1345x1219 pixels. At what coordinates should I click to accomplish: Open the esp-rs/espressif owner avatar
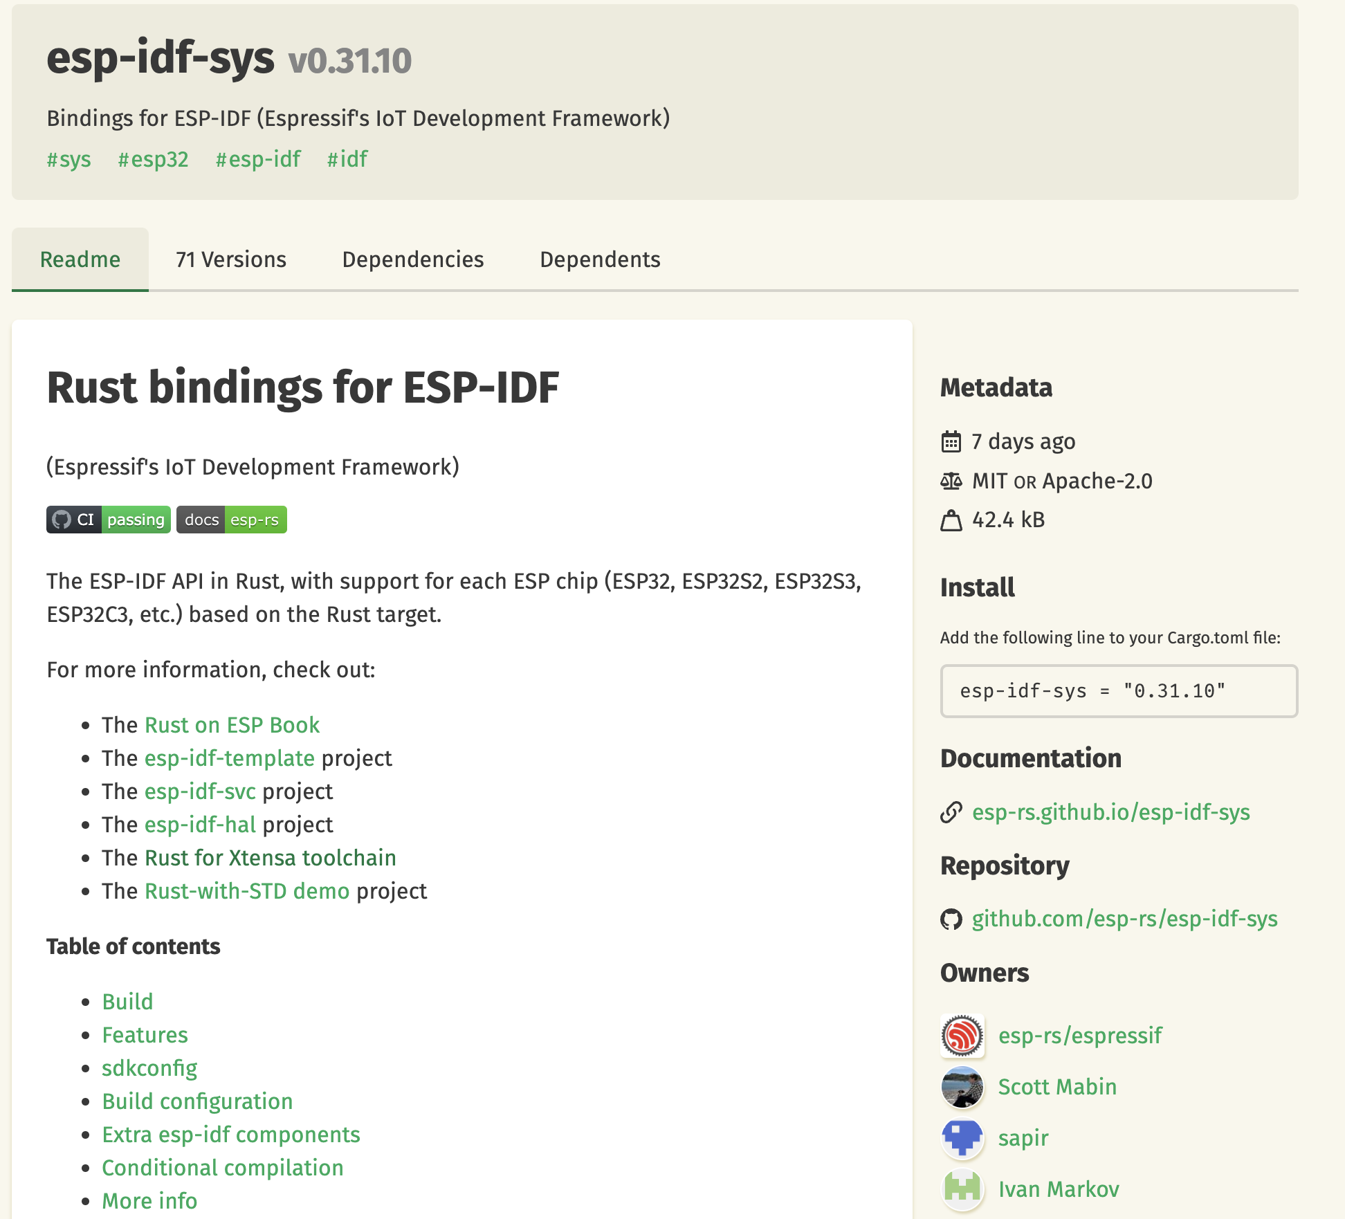pos(962,1035)
